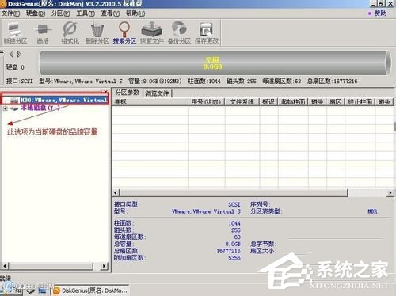This screenshot has width=396, height=296.
Task: Open the 查看(V) menu
Action: 110,13
